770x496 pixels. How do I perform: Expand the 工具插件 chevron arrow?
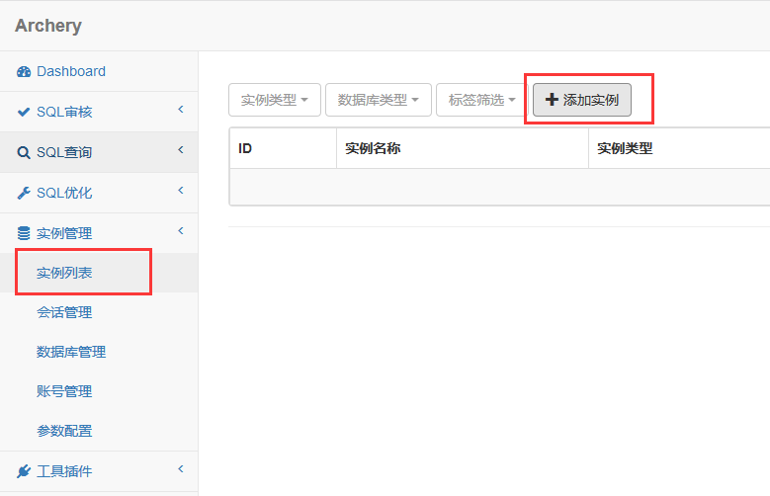(x=181, y=468)
